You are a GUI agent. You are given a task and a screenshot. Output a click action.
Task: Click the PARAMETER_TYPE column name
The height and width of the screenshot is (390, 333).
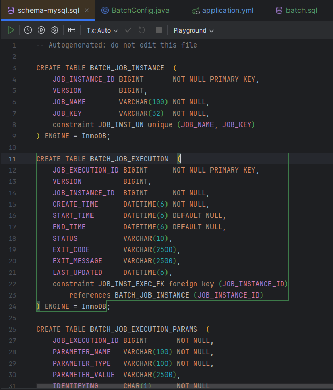[82, 363]
